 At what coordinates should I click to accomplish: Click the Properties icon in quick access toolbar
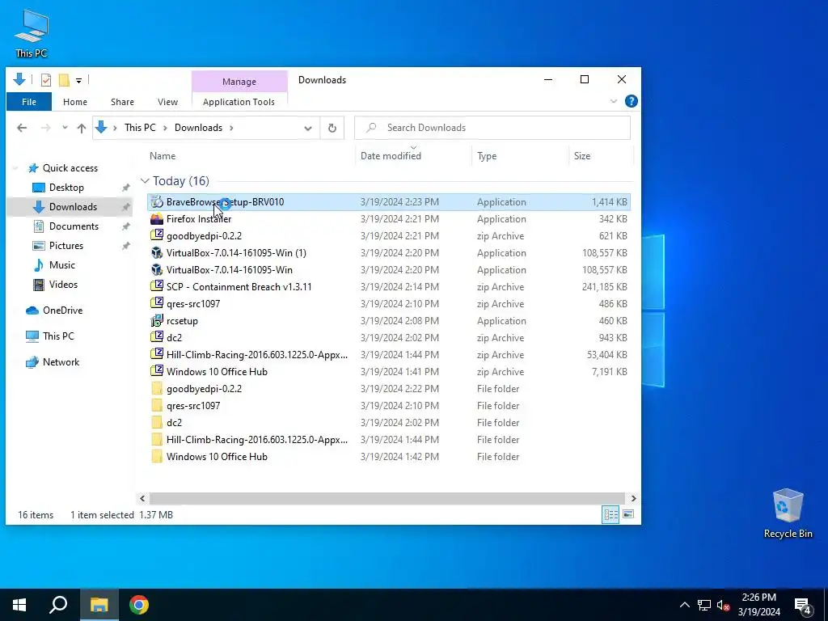[46, 80]
